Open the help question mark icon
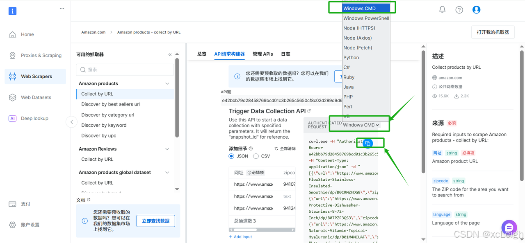525x243 pixels. point(459,9)
